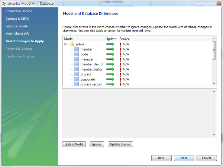Click green update arrow for member
223x167 pixels.
(110, 49)
